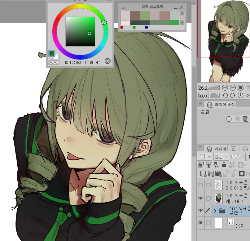
Task: Select the white sub color swatch
Action: [x=57, y=57]
